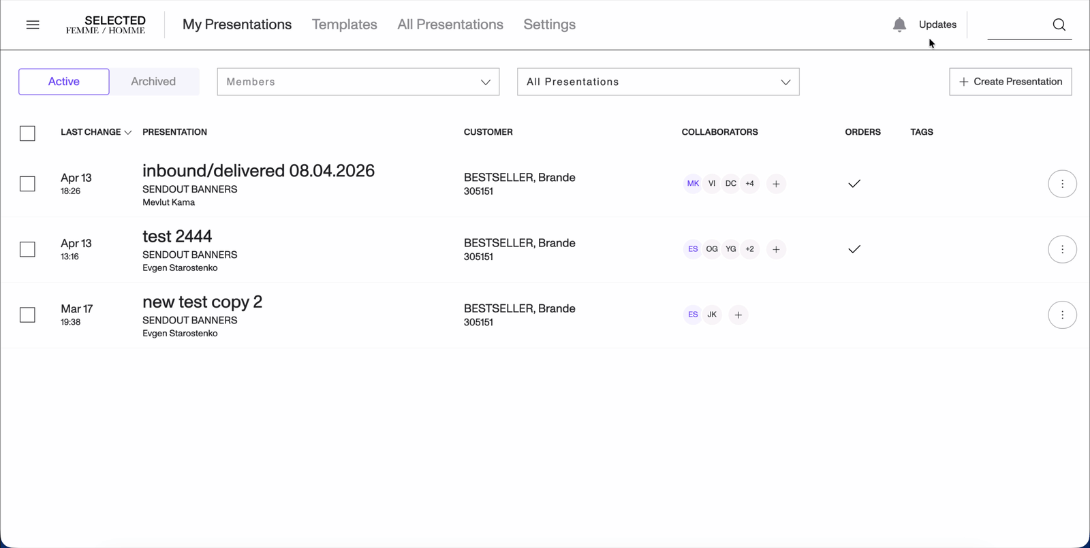Click the notification bell icon
The image size is (1090, 548).
(899, 25)
